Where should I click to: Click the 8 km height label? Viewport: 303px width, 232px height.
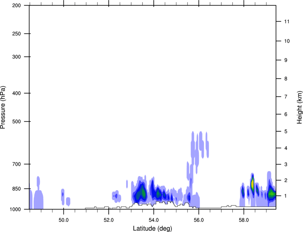click(x=286, y=79)
